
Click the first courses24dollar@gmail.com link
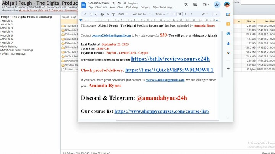click(x=111, y=35)
